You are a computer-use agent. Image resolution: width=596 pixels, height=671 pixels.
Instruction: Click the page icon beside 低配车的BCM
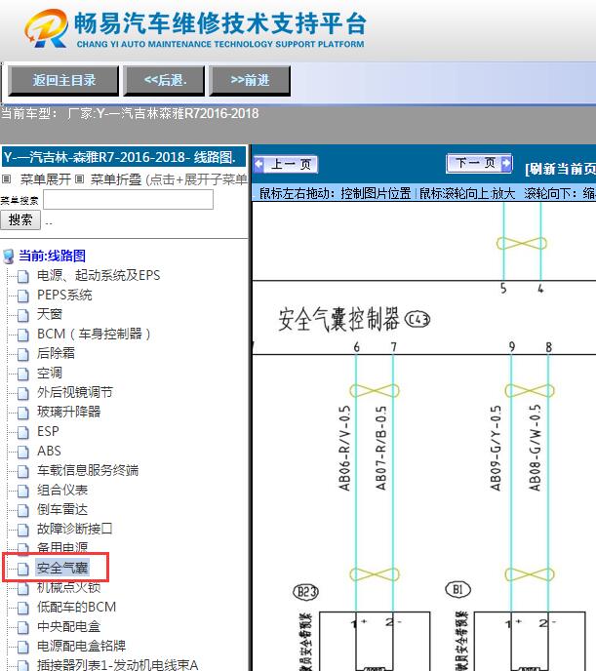23,608
